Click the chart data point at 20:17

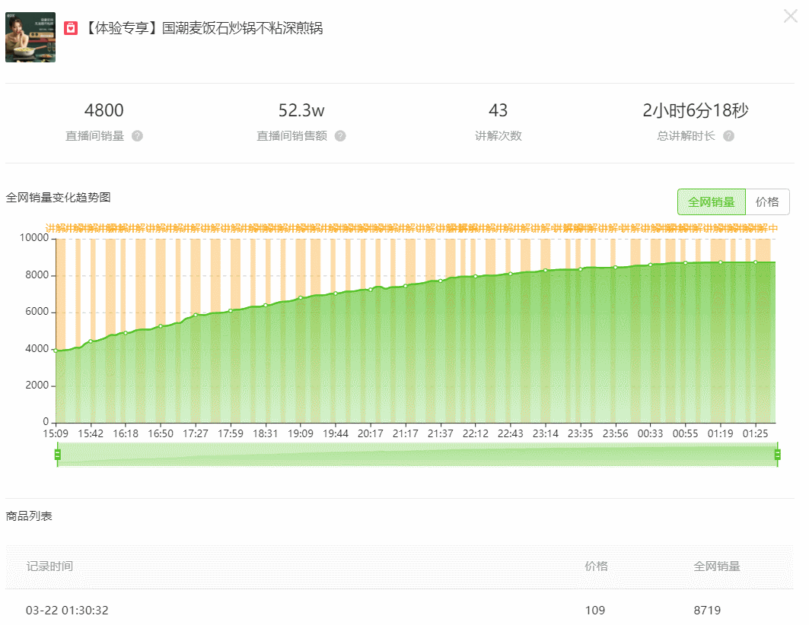[371, 290]
